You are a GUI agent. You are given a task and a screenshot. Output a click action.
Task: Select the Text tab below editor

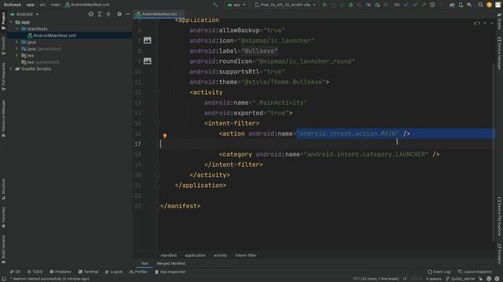(x=145, y=263)
